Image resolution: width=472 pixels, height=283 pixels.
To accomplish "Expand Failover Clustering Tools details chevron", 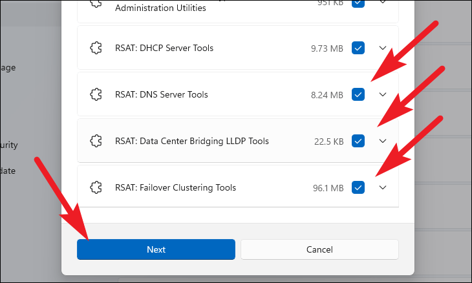I will point(382,187).
